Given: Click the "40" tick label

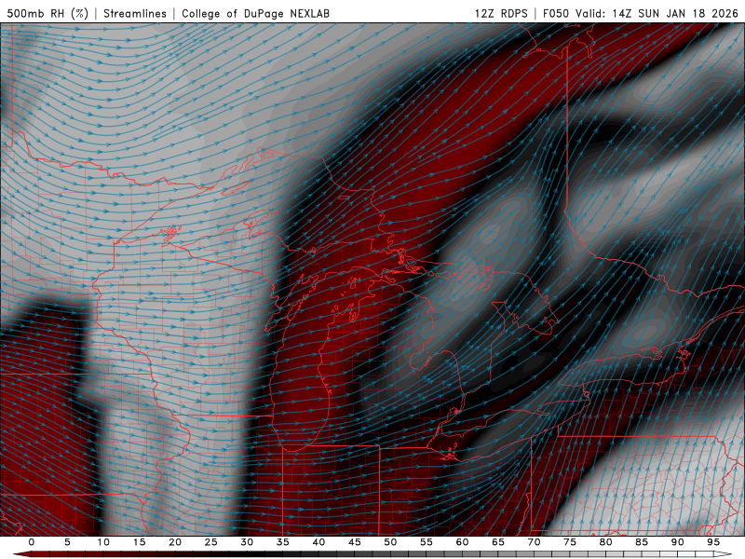Looking at the screenshot, I should pos(318,542).
